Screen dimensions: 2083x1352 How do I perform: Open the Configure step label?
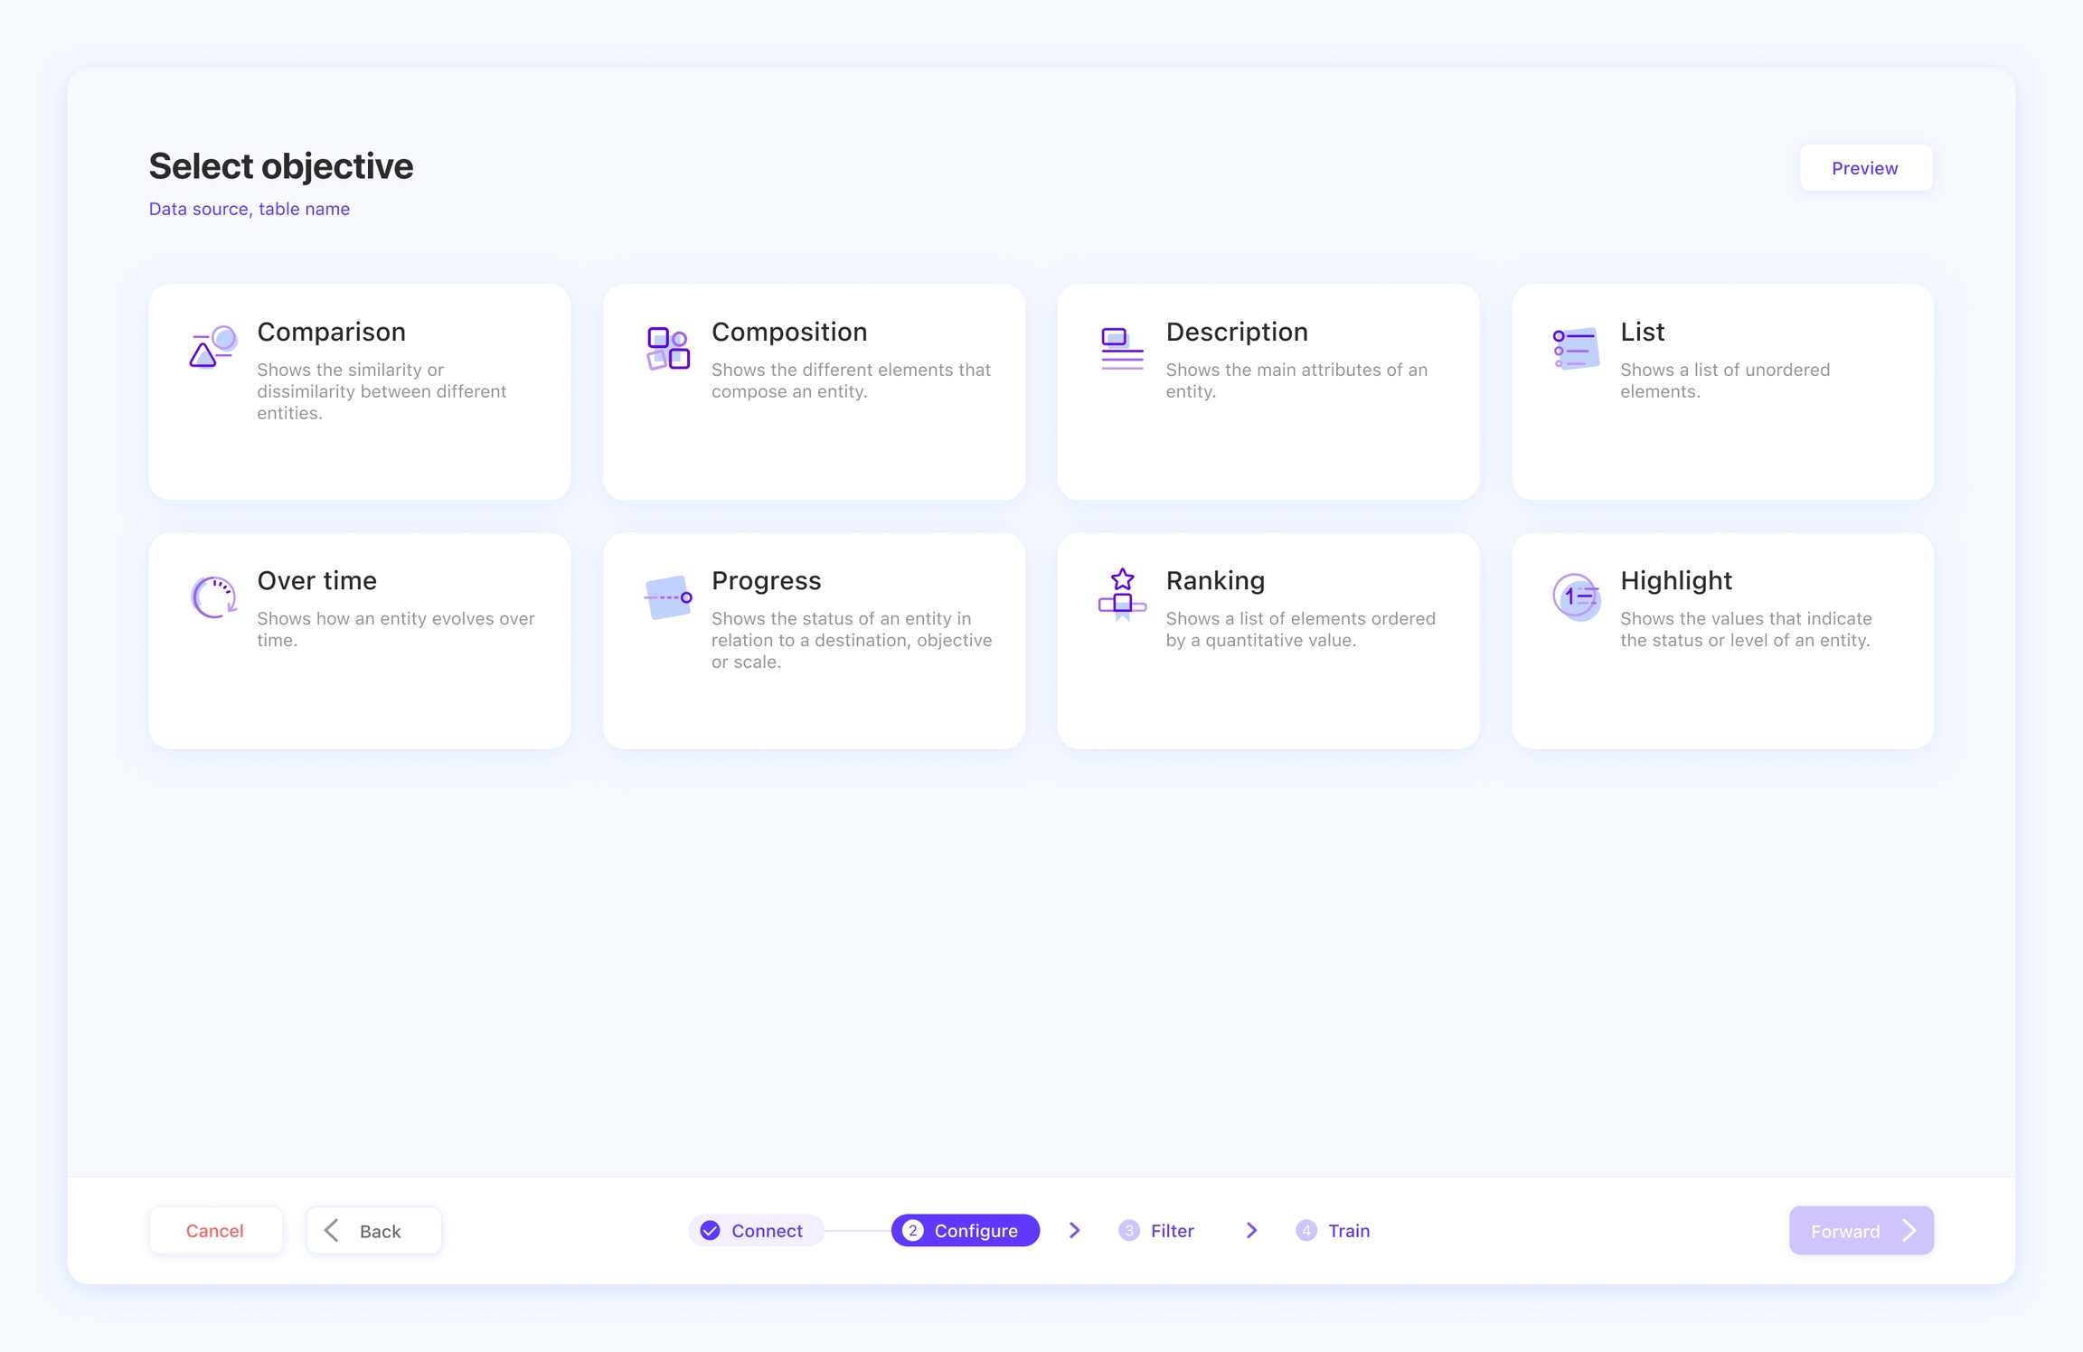[976, 1230]
